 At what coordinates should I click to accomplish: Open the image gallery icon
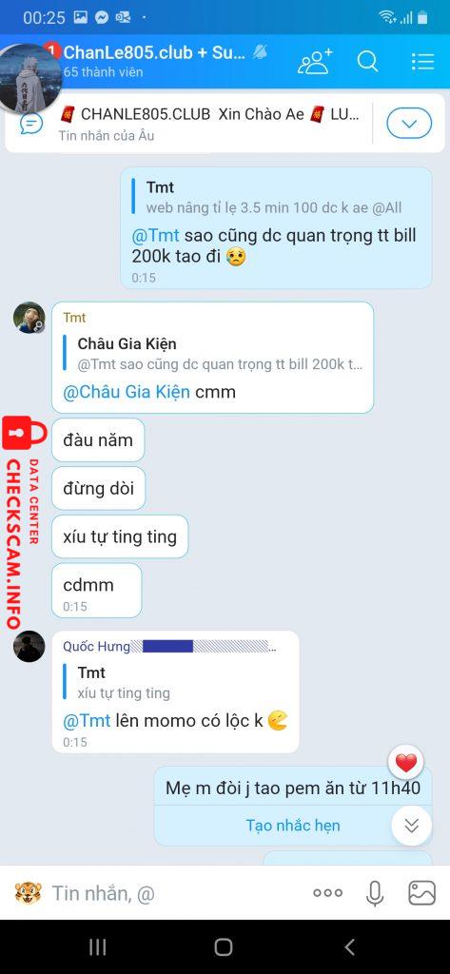coord(421,893)
